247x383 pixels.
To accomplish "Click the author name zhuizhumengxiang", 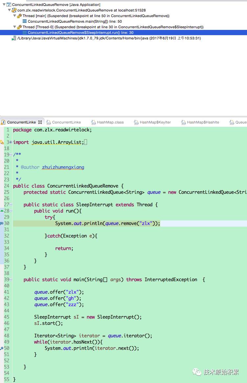I will click(63, 167).
